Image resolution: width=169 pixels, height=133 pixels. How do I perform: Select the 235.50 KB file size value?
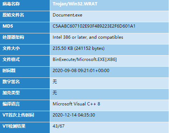[x=78, y=48]
